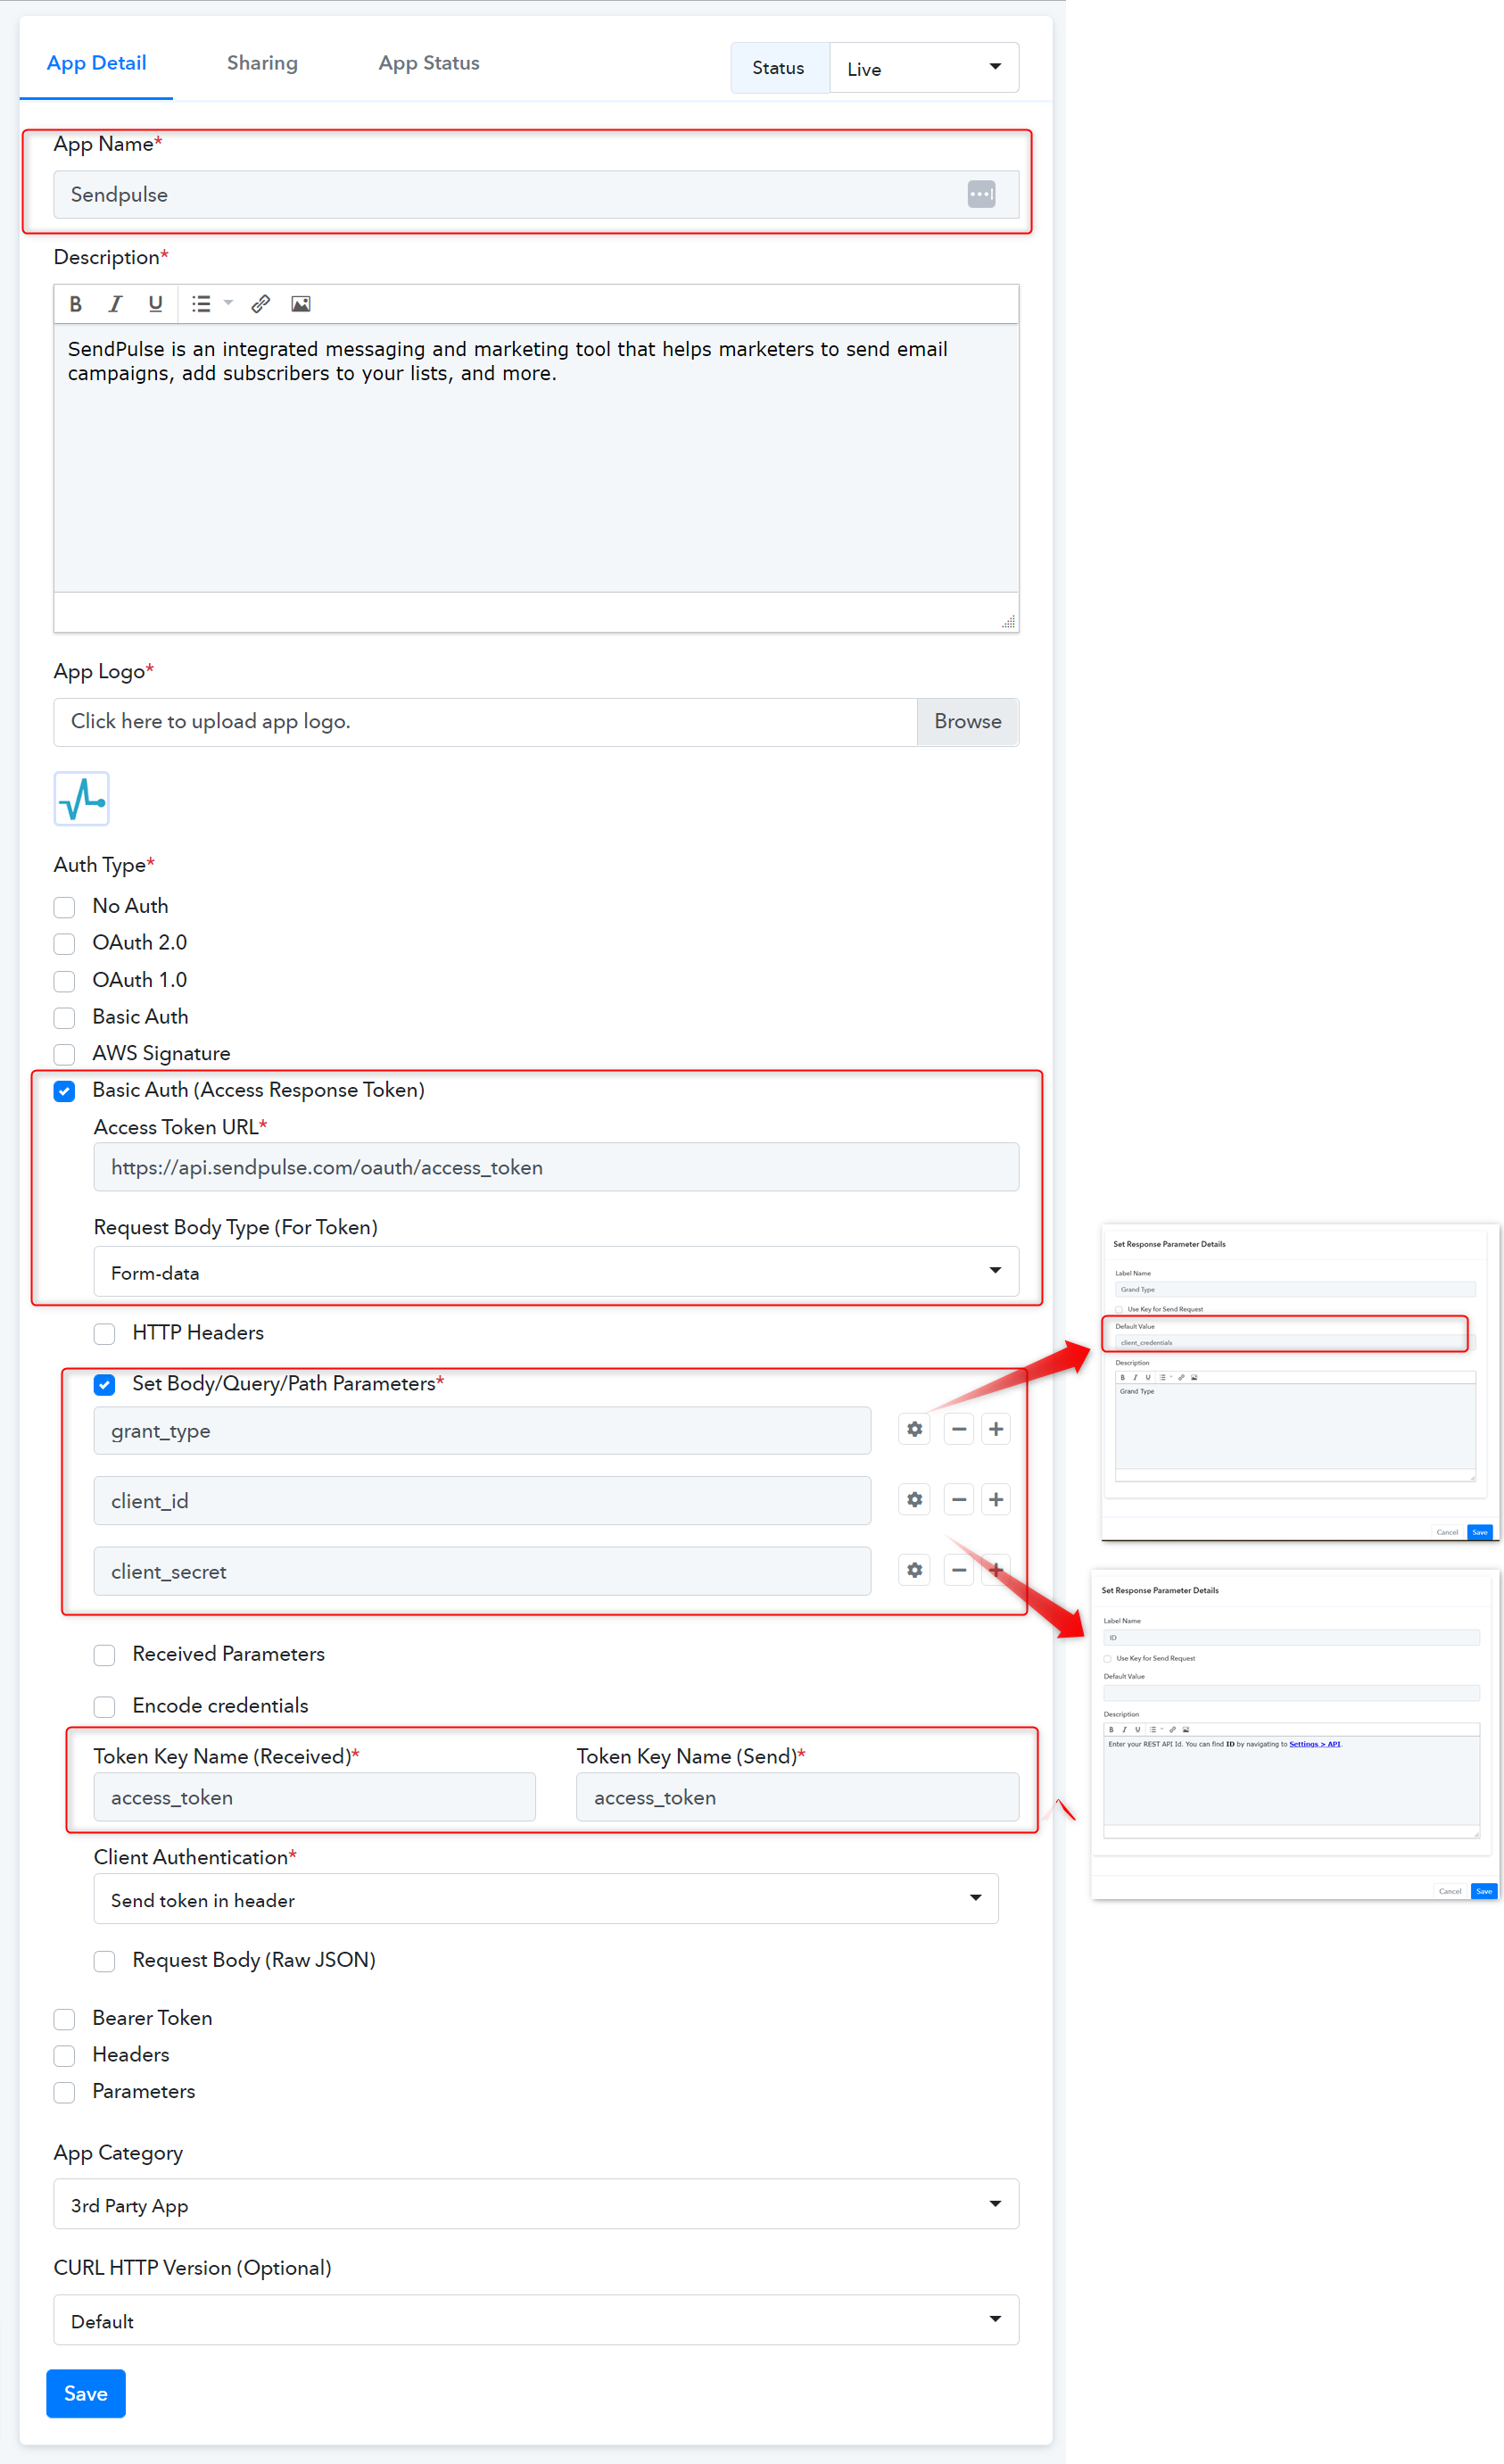Tick the OAuth 1.0 checkbox
The image size is (1504, 2464).
coord(65,981)
